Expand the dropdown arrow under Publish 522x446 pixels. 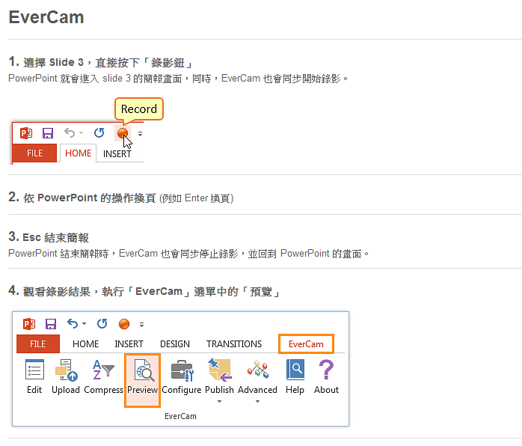coord(219,402)
